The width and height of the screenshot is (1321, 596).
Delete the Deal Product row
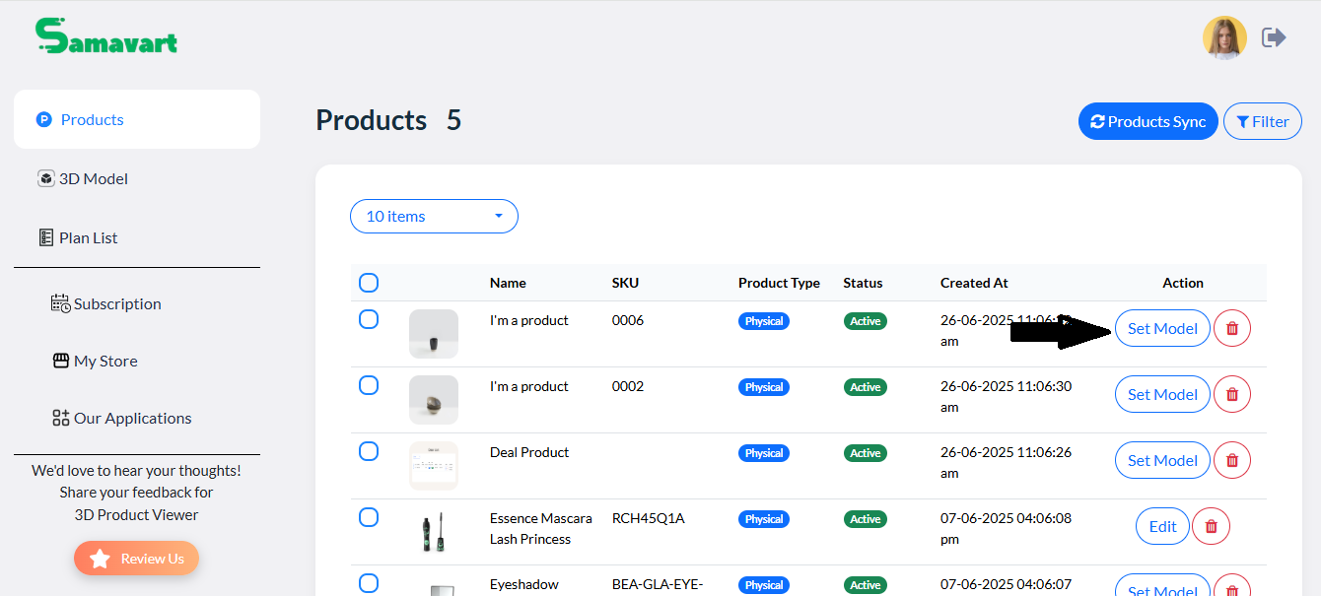pos(1232,460)
